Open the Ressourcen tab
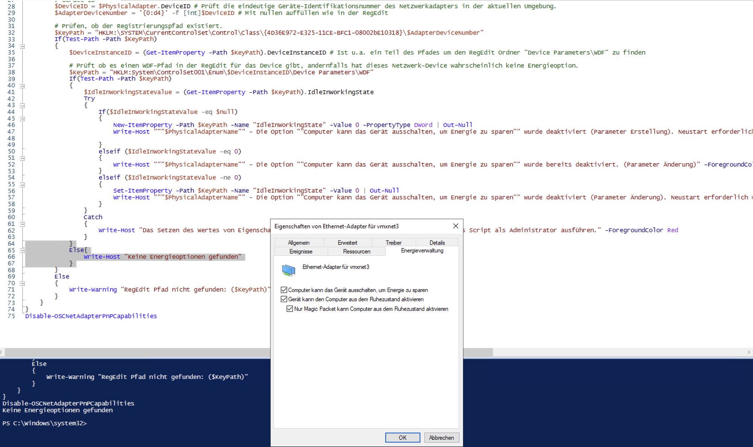Viewport: 753px width, 447px height. point(357,251)
